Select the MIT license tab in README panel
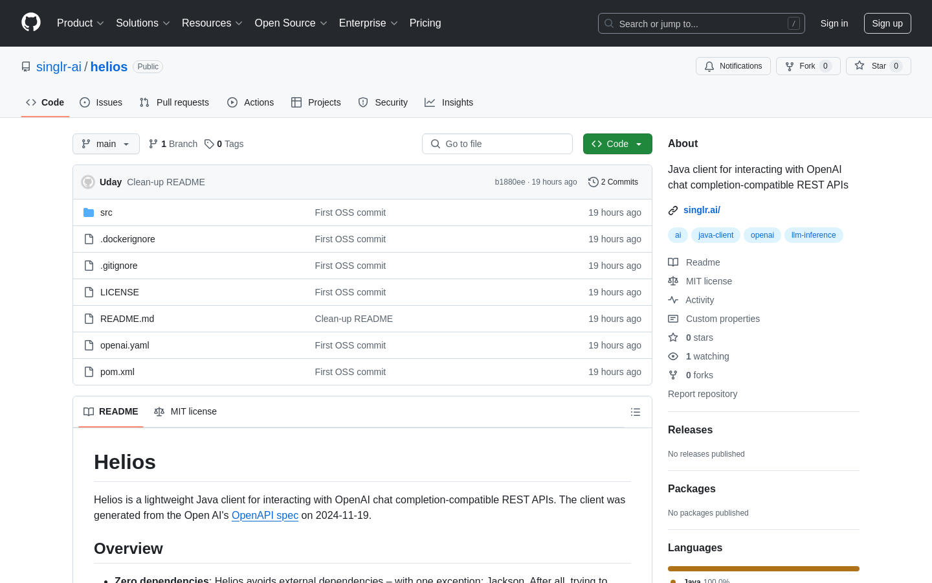Viewport: 932px width, 583px height. point(185,411)
